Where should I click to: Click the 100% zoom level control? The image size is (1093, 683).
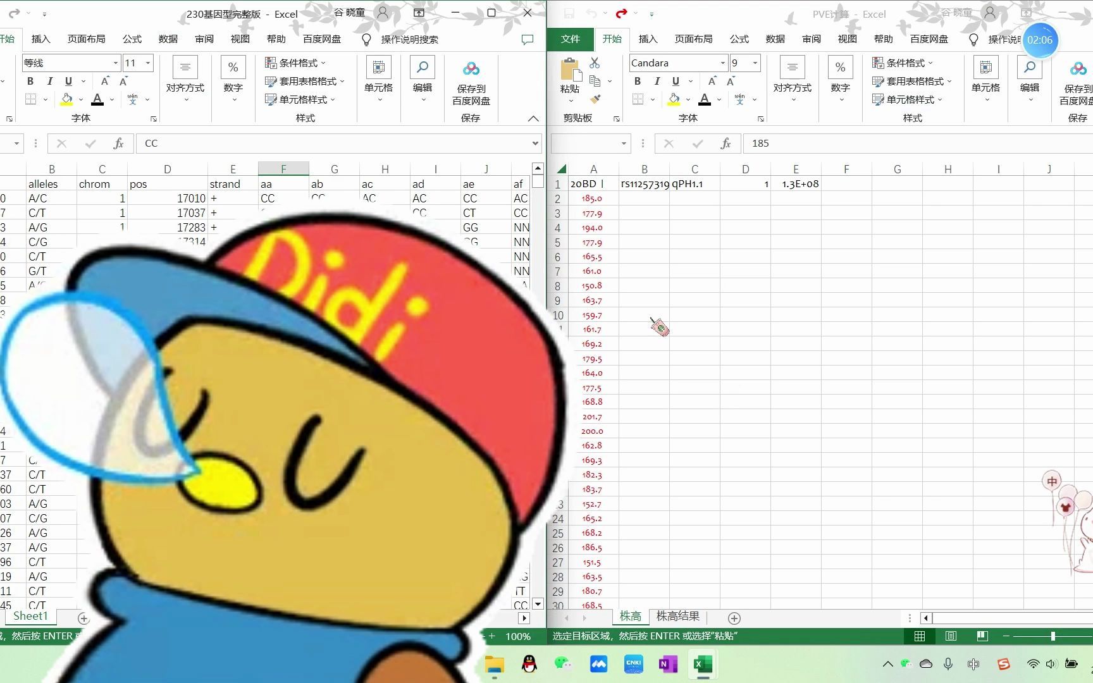click(518, 636)
